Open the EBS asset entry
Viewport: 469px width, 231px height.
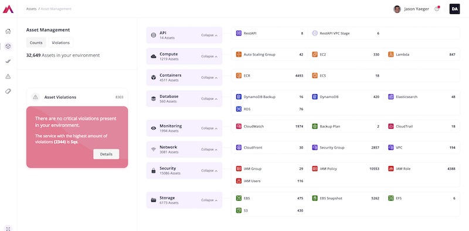pyautogui.click(x=269, y=198)
